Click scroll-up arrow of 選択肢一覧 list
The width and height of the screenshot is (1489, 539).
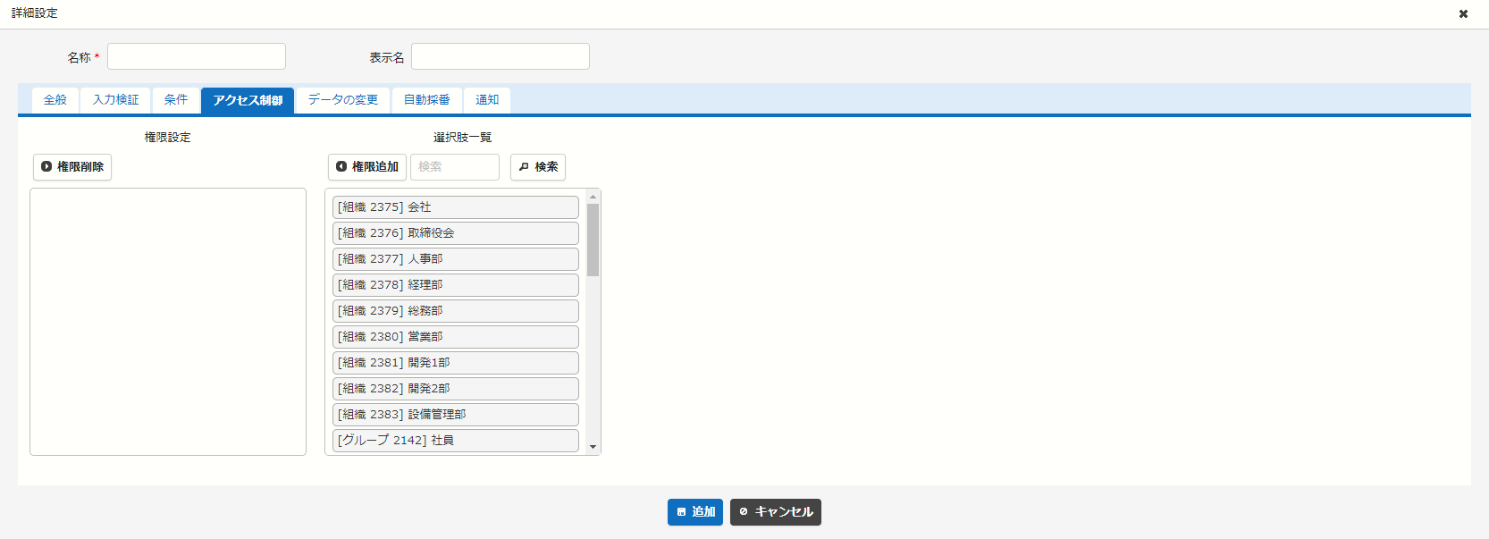(x=593, y=197)
